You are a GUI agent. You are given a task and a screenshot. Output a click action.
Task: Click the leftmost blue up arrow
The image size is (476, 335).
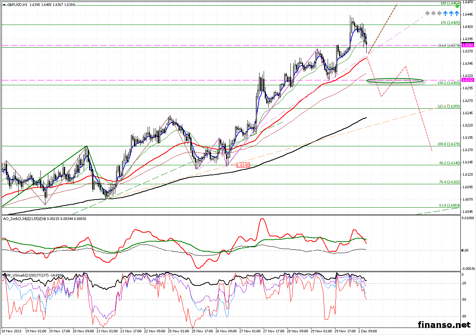point(446,13)
